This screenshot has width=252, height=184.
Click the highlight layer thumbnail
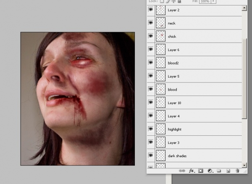160,129
